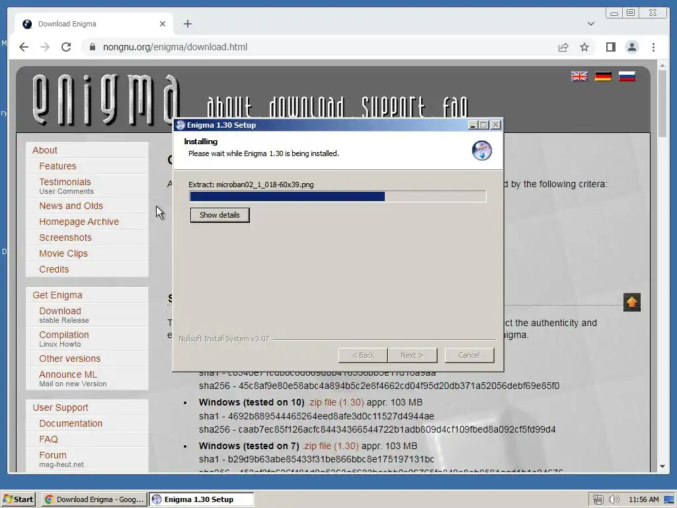Open Documentation sidebar link

tap(71, 423)
